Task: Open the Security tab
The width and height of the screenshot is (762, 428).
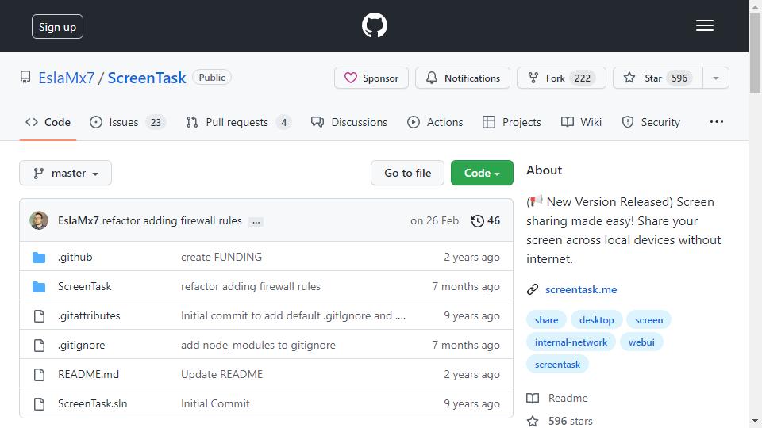Action: tap(651, 122)
